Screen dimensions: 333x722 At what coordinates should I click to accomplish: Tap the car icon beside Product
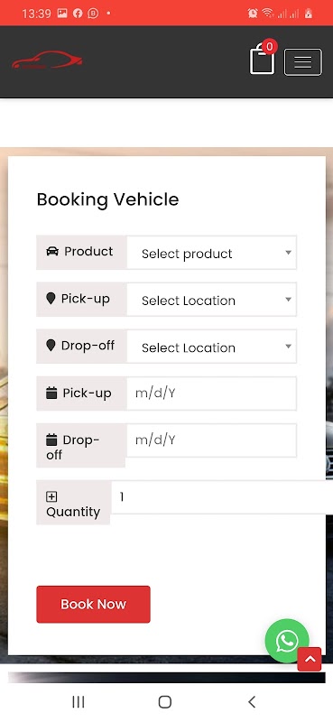click(52, 252)
